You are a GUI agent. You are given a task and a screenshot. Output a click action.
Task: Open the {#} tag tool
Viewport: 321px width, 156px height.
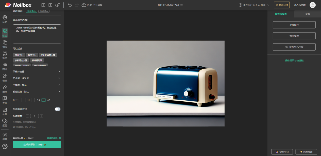(5, 136)
